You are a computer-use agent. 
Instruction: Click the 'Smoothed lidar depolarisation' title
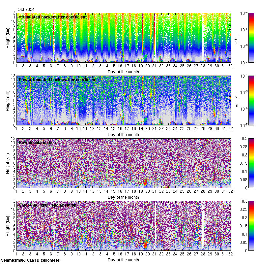47,205
